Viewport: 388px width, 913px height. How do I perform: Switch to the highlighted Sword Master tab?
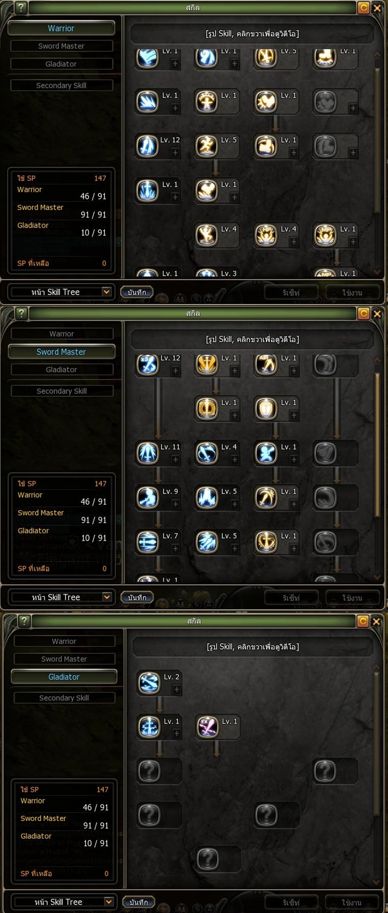[61, 352]
